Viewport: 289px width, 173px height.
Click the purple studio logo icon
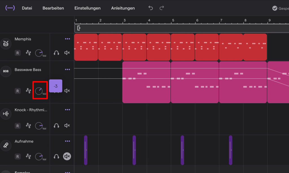(x=10, y=8)
